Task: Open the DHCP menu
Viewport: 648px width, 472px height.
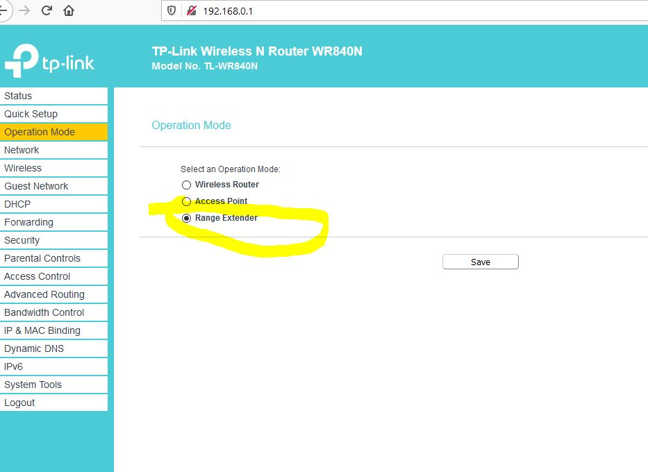Action: pos(53,204)
